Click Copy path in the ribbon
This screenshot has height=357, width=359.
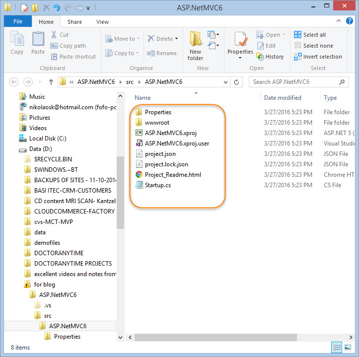68,46
